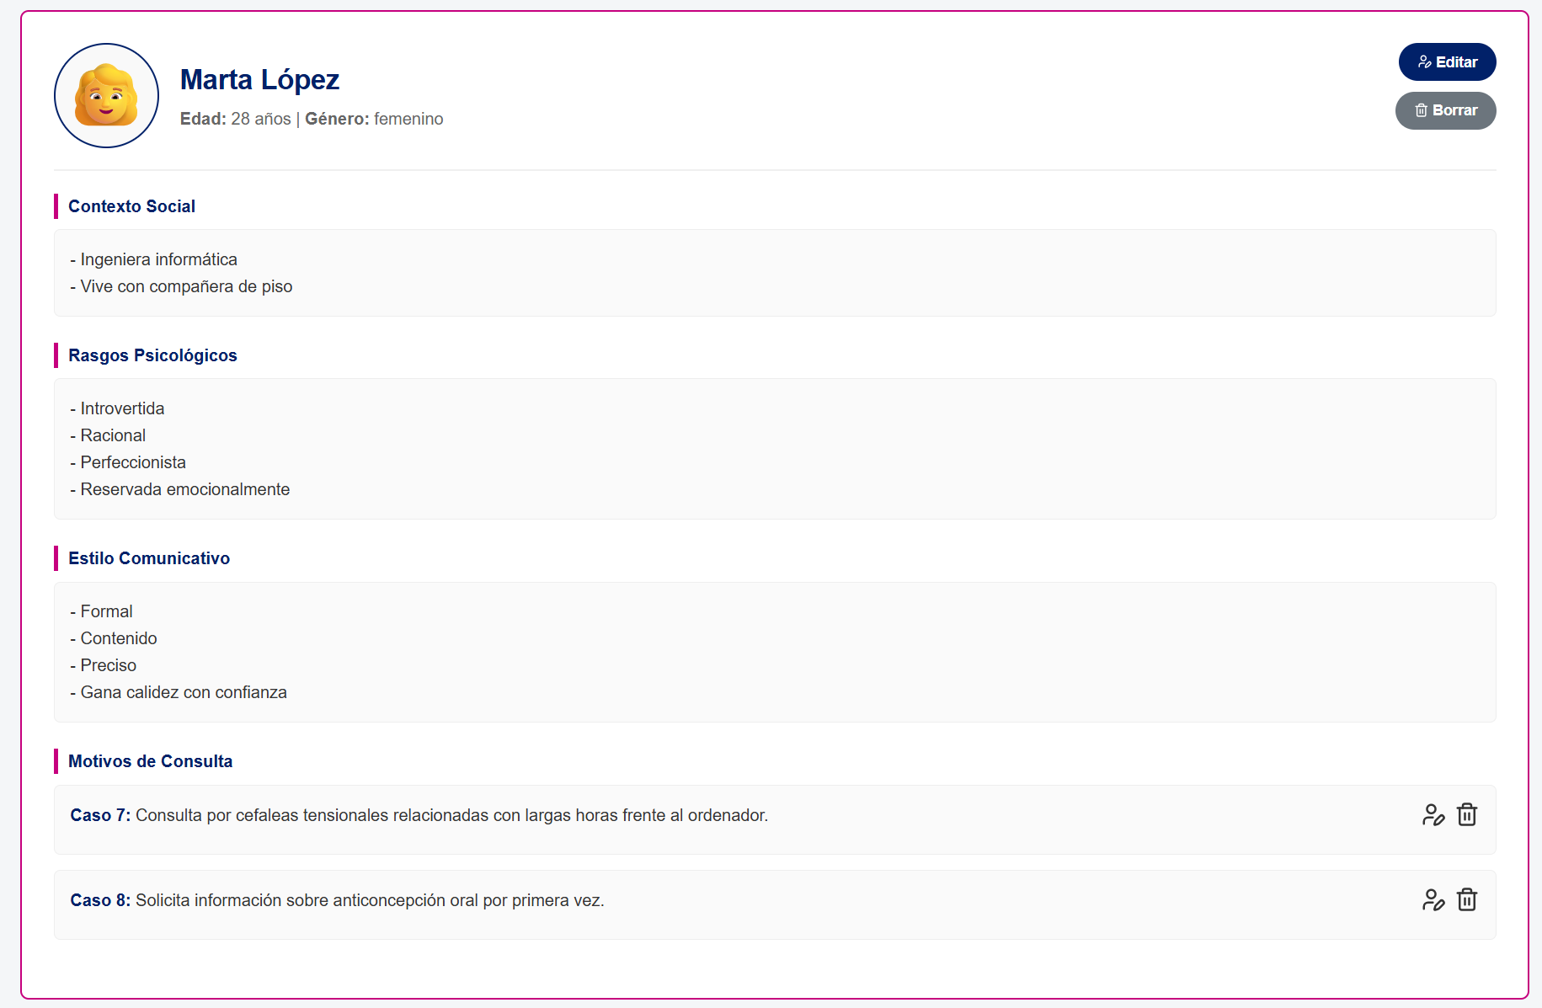Delete Caso 8 using the trash icon
The height and width of the screenshot is (1008, 1542).
pyautogui.click(x=1467, y=900)
